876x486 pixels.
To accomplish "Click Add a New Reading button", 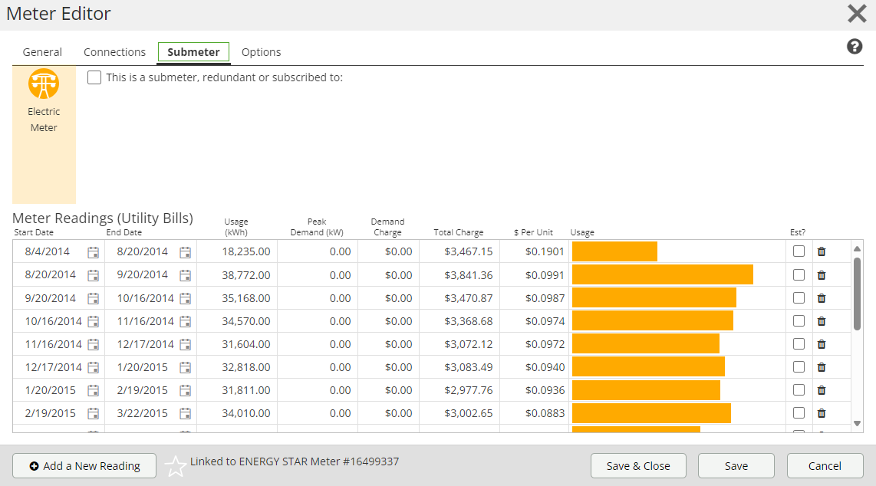I will (84, 466).
